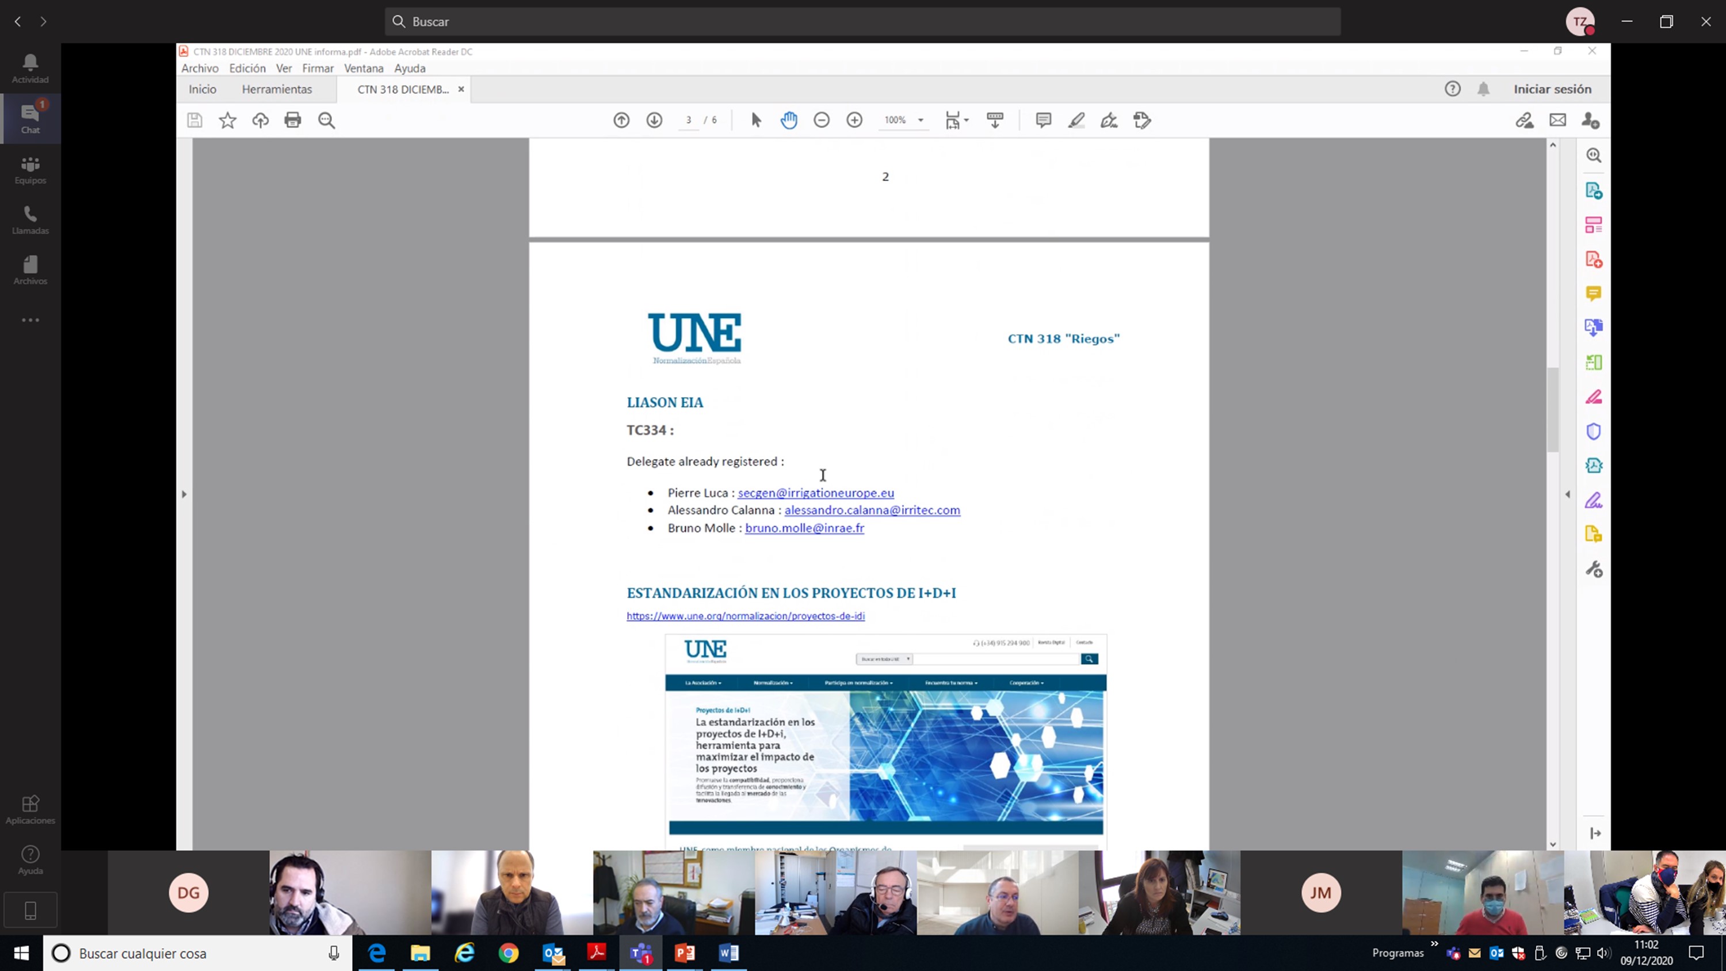Image resolution: width=1726 pixels, height=971 pixels.
Task: Open Chat in Teams sidebar
Action: [30, 119]
